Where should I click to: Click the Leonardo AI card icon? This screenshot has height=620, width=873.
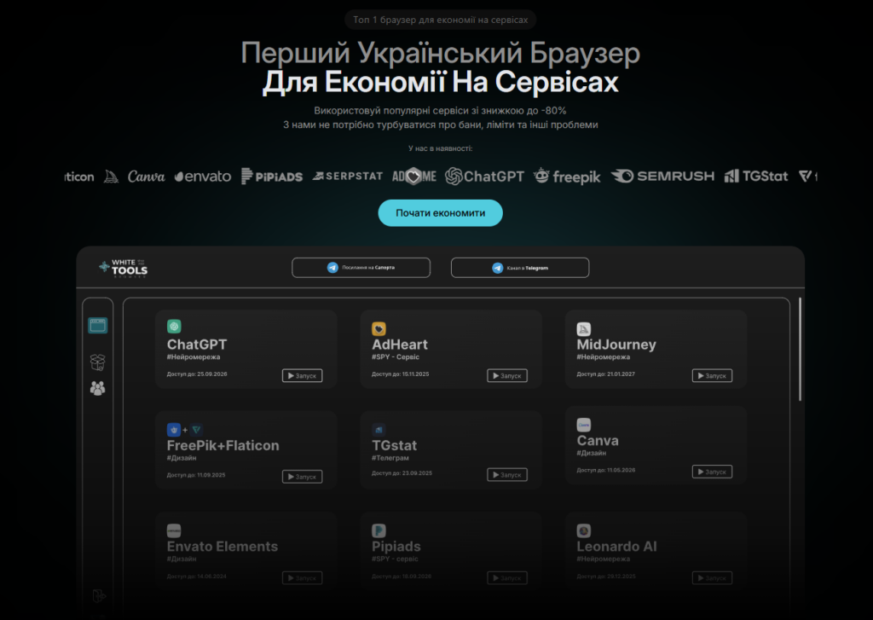point(583,530)
